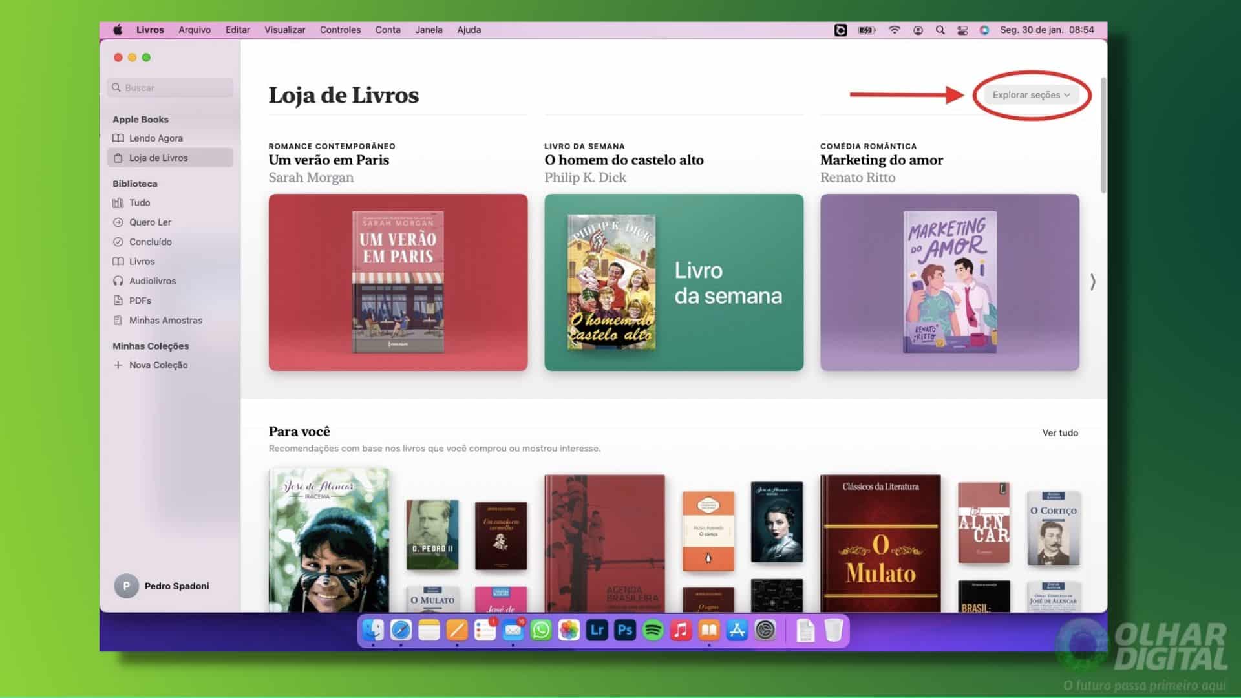Open the Visualizar menu
Image resolution: width=1241 pixels, height=698 pixels.
[284, 30]
